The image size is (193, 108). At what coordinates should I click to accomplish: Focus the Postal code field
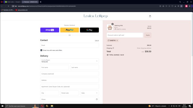coord(70,93)
